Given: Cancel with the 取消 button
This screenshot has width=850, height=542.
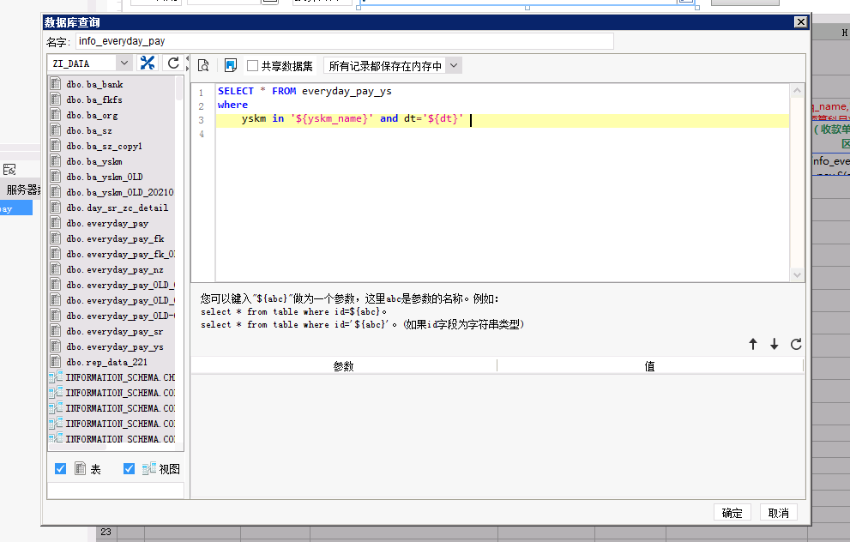Looking at the screenshot, I should coord(779,513).
